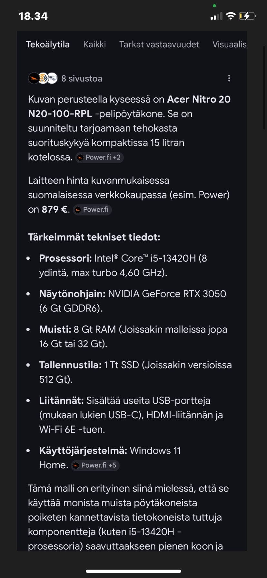Tap the Tärkeimmät tekniset tiedot heading
The width and height of the screenshot is (267, 578).
coord(94,237)
